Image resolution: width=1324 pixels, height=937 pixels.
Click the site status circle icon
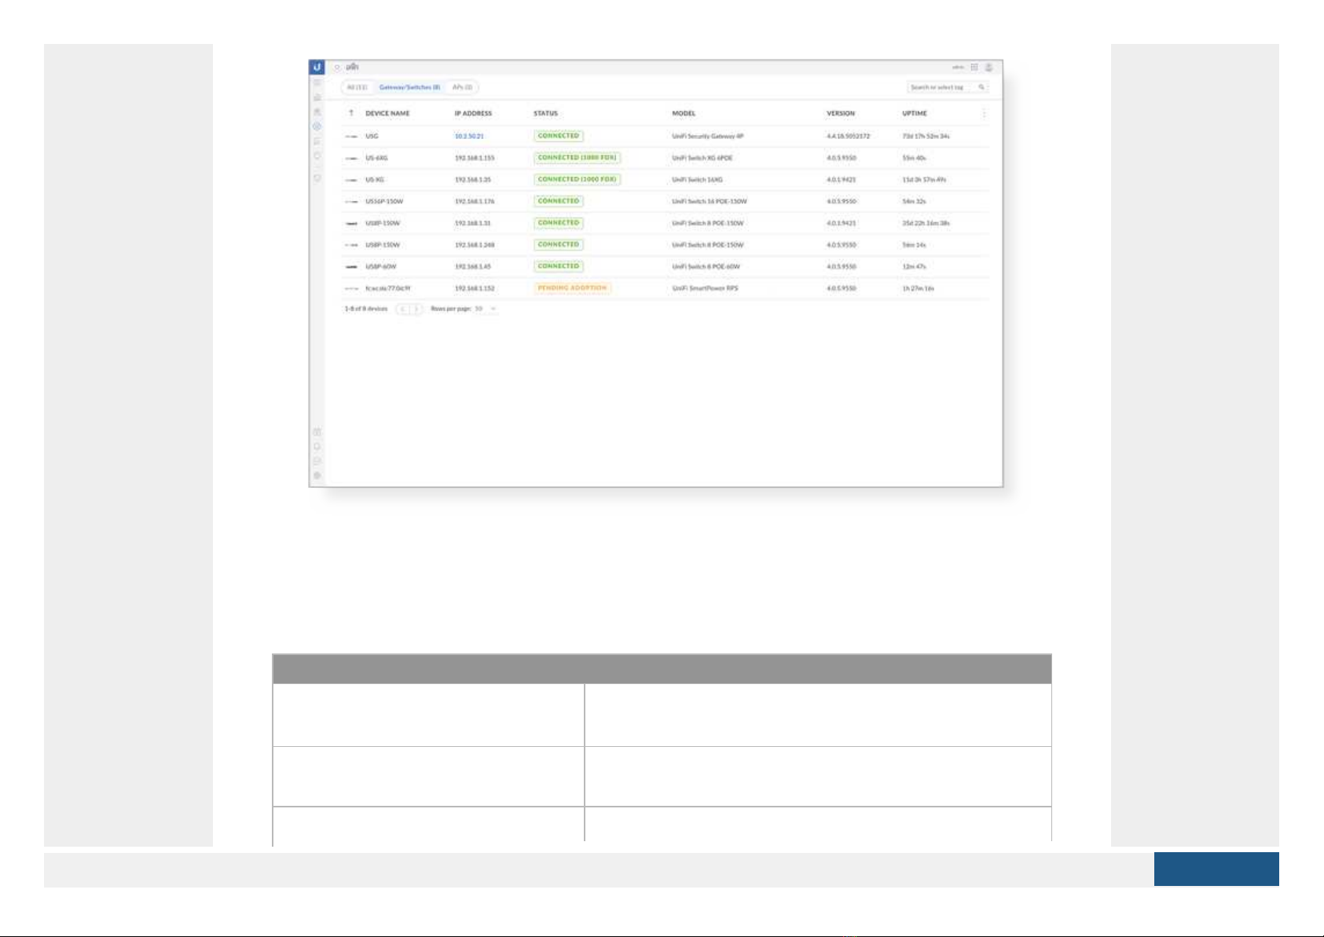[337, 68]
